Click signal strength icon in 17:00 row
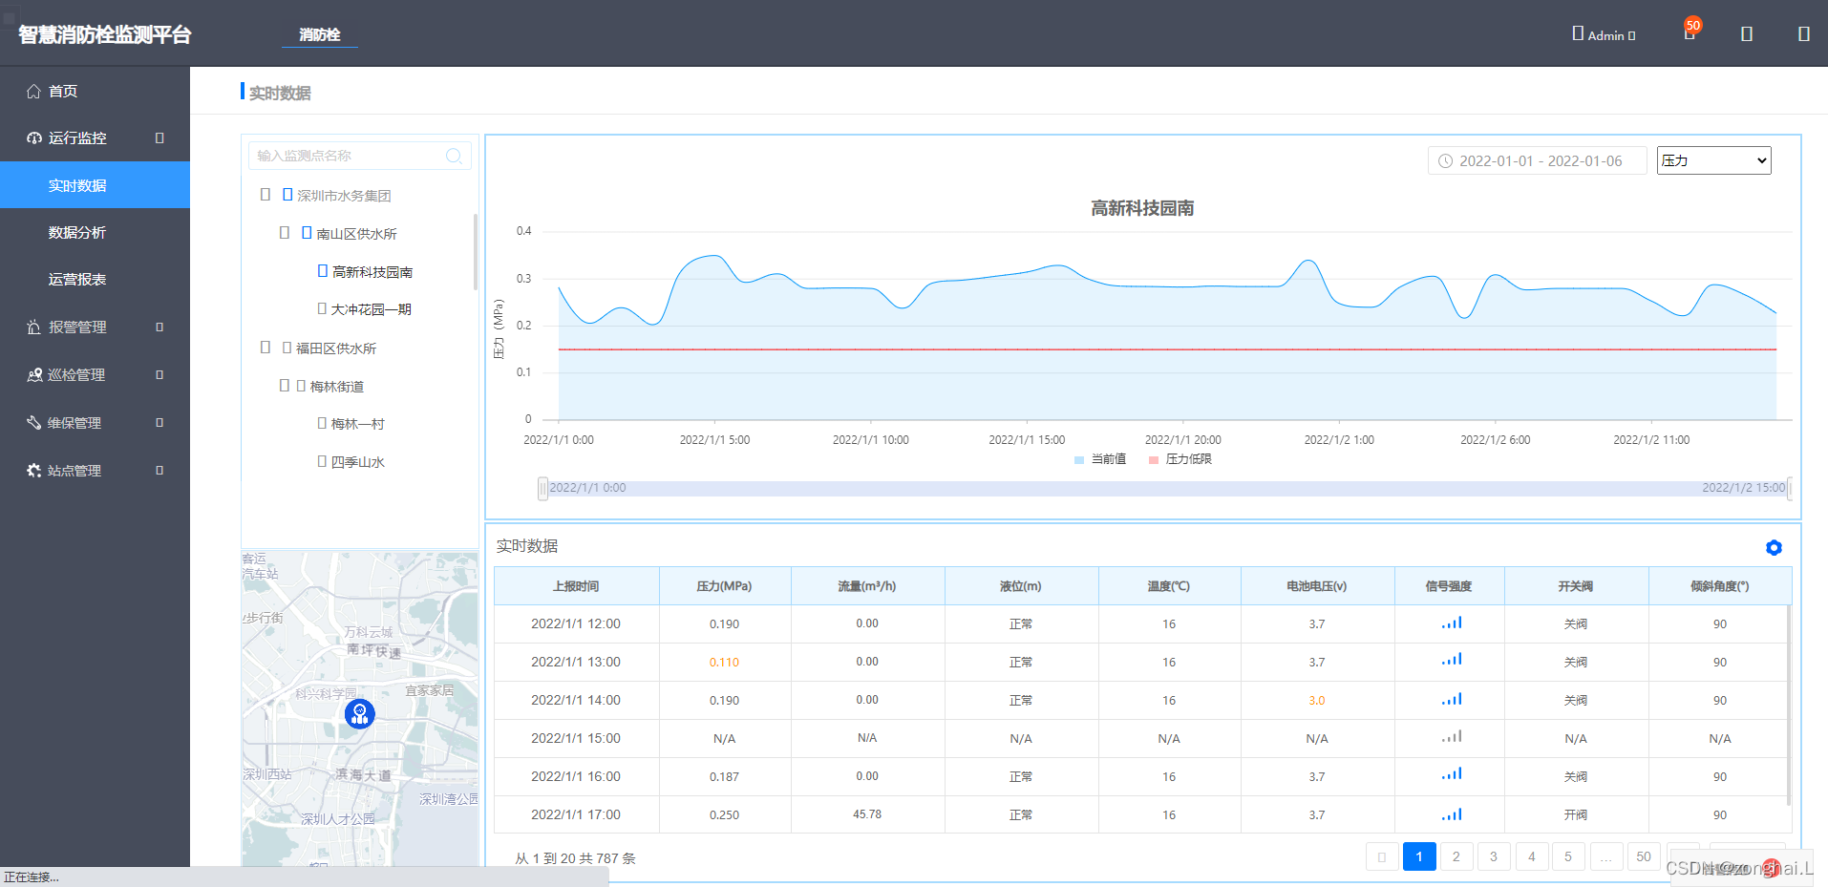The width and height of the screenshot is (1828, 887). pos(1452,814)
